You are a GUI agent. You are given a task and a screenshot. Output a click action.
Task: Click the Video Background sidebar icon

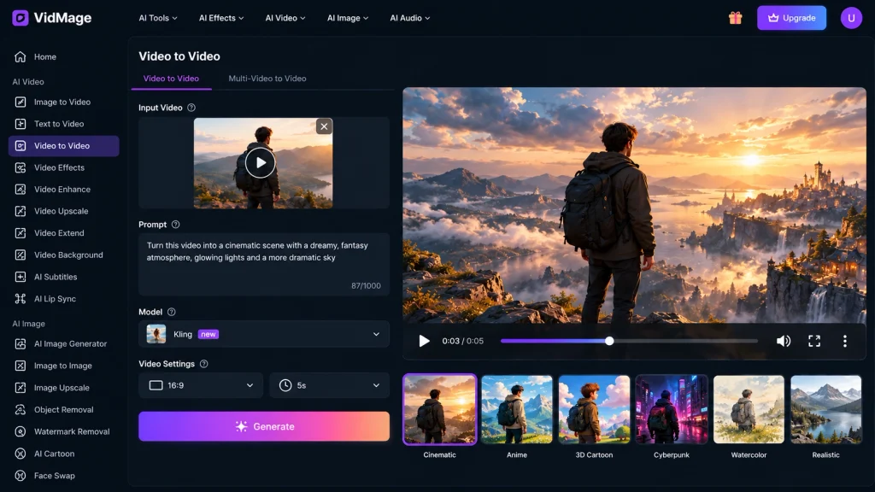(21, 255)
